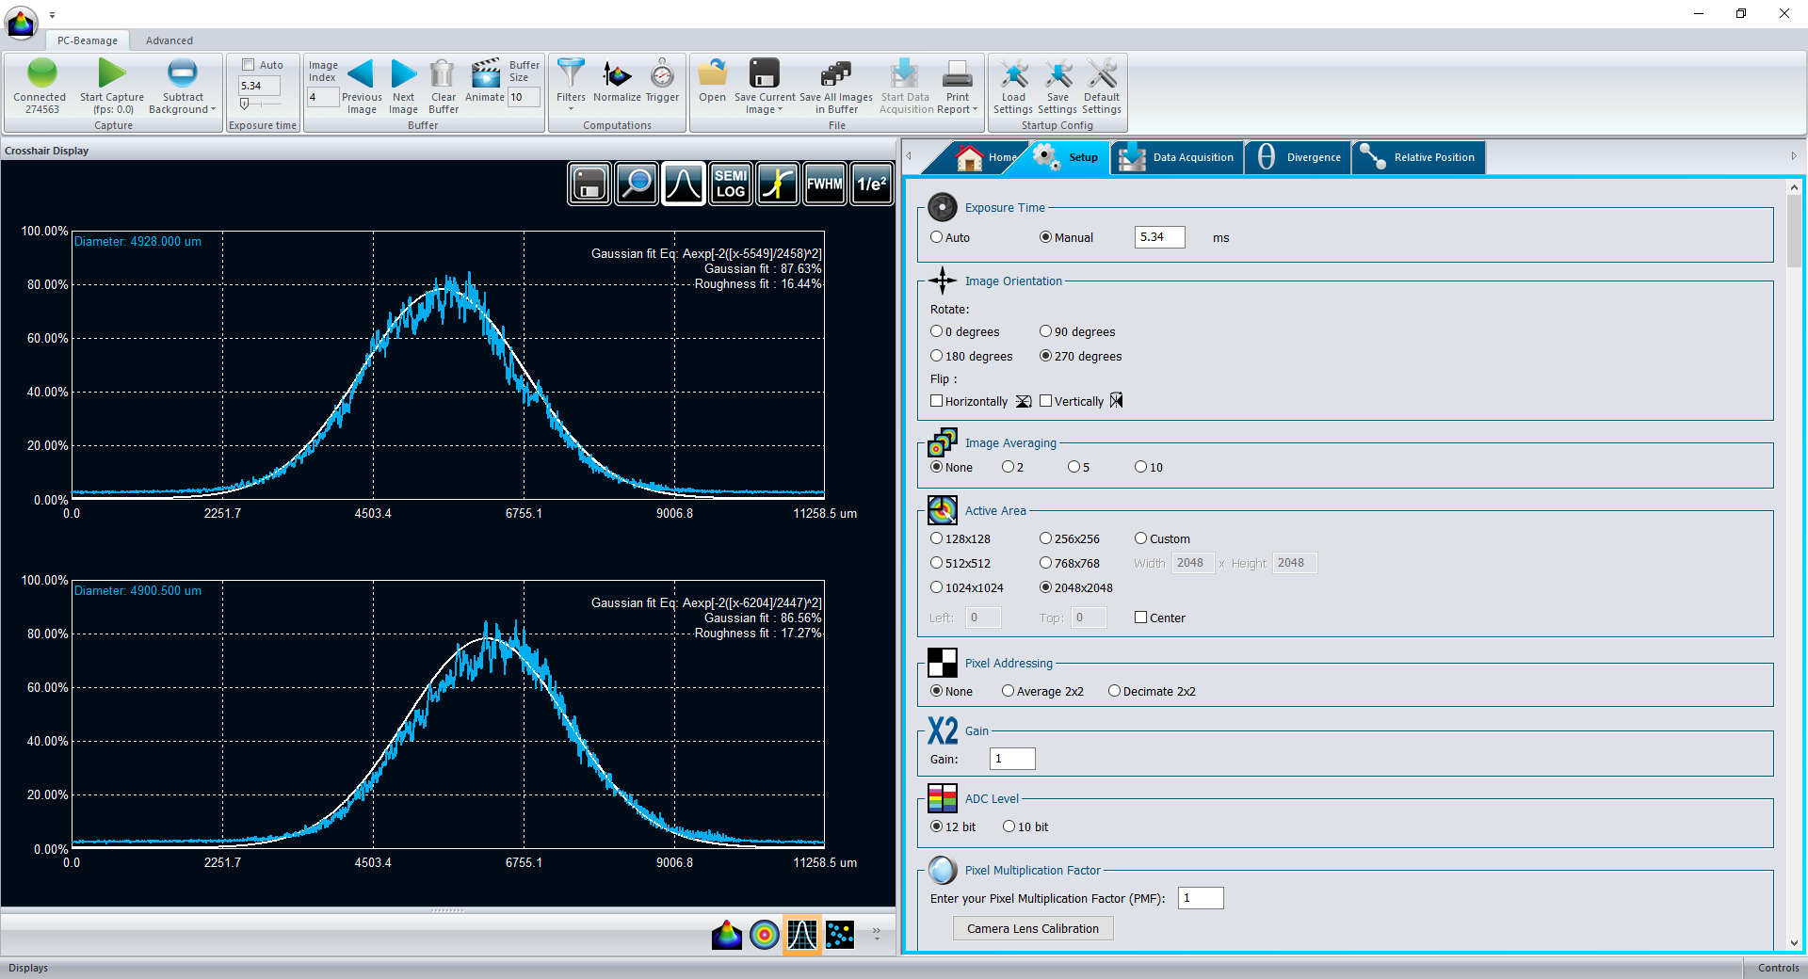Click the Normalize icon in Computations

pyautogui.click(x=617, y=75)
